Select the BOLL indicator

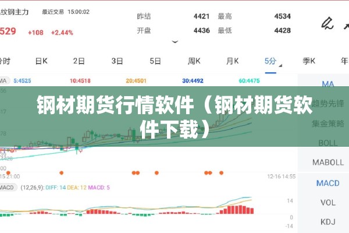[x=328, y=143]
